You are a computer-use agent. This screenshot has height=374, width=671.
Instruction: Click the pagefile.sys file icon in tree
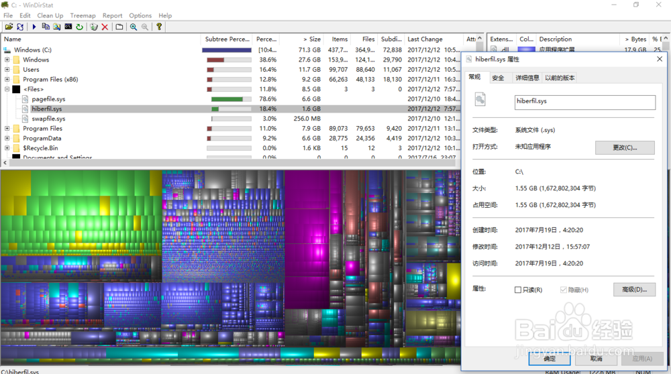click(25, 99)
